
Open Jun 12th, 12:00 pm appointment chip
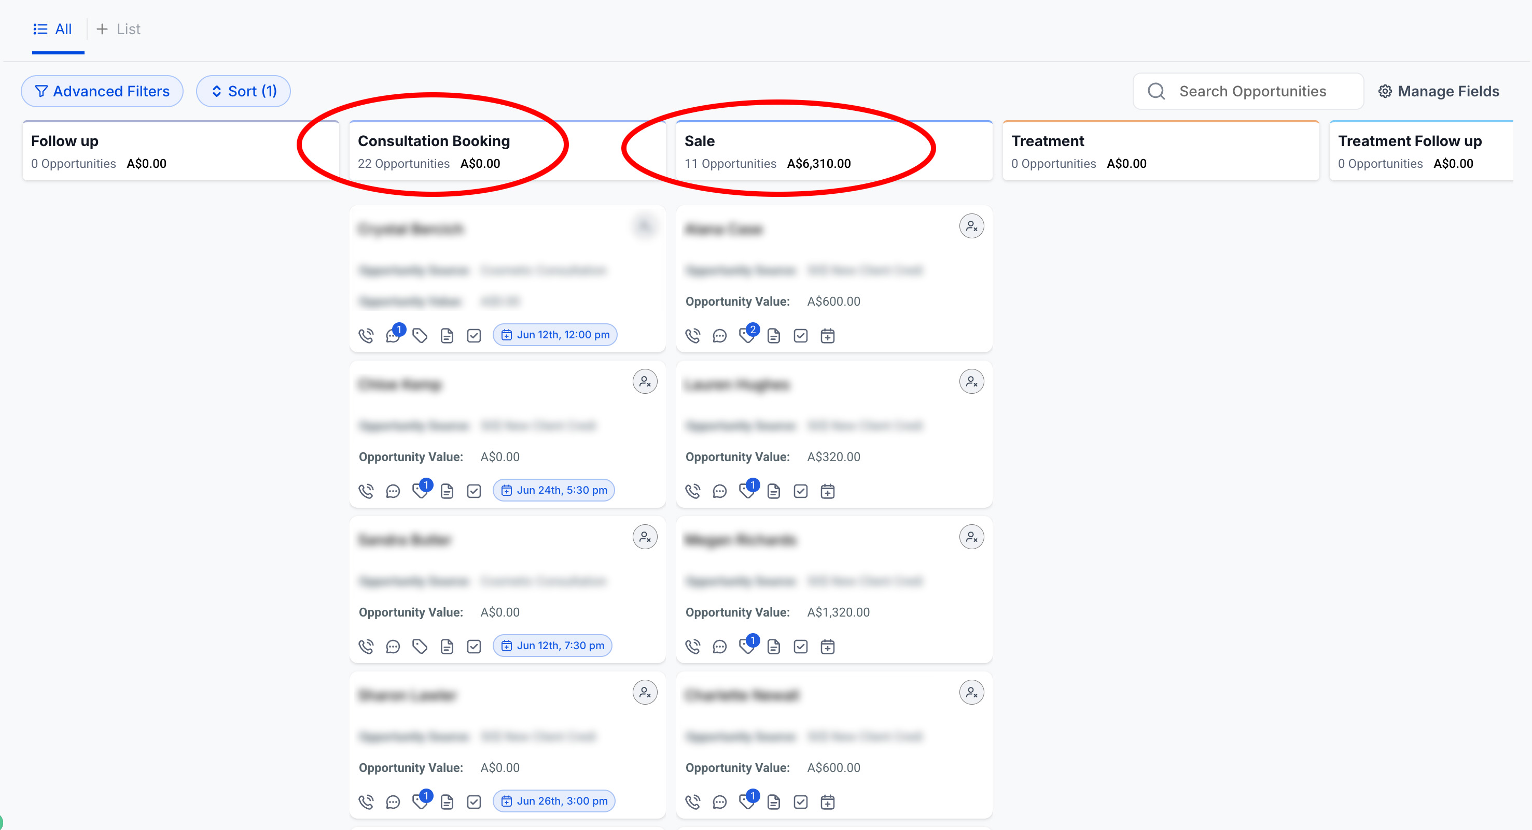[x=555, y=335]
